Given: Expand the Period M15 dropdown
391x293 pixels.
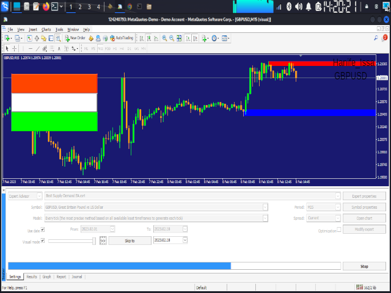Looking at the screenshot, I should [x=338, y=207].
